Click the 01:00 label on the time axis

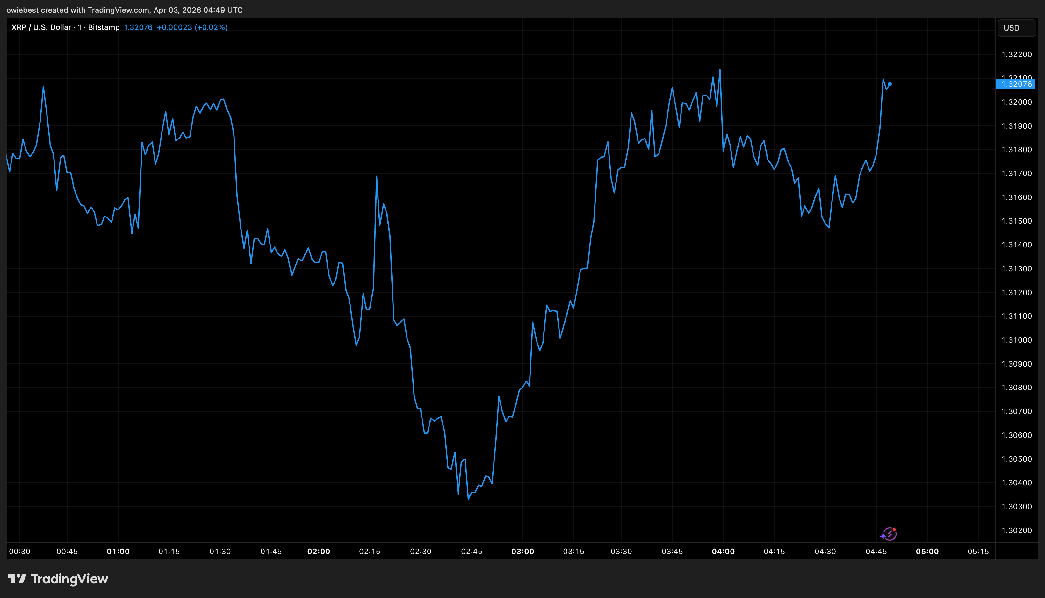click(118, 551)
